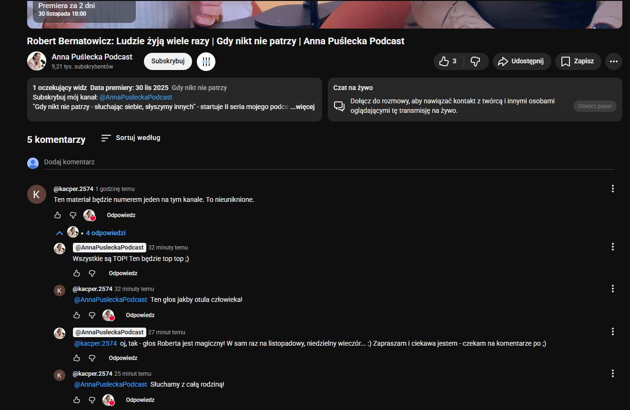Dislike the video with thumbs down icon
Screen dimensions: 630x410
(x=475, y=61)
